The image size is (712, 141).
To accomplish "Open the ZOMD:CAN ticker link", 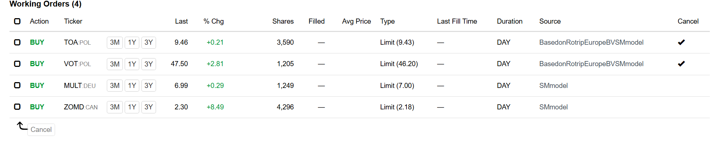I will (x=81, y=107).
